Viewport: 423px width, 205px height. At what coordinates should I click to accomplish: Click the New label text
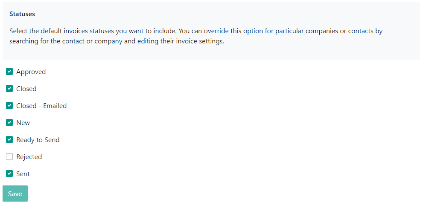click(23, 123)
